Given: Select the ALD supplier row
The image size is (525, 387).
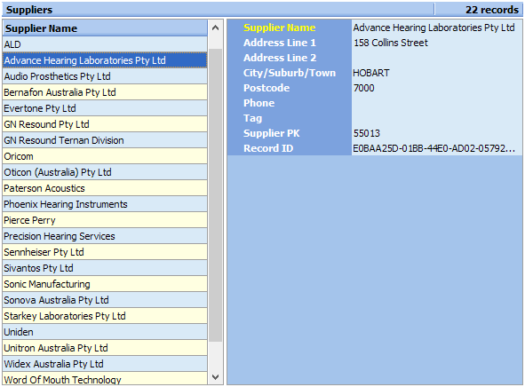Looking at the screenshot, I should [x=105, y=44].
